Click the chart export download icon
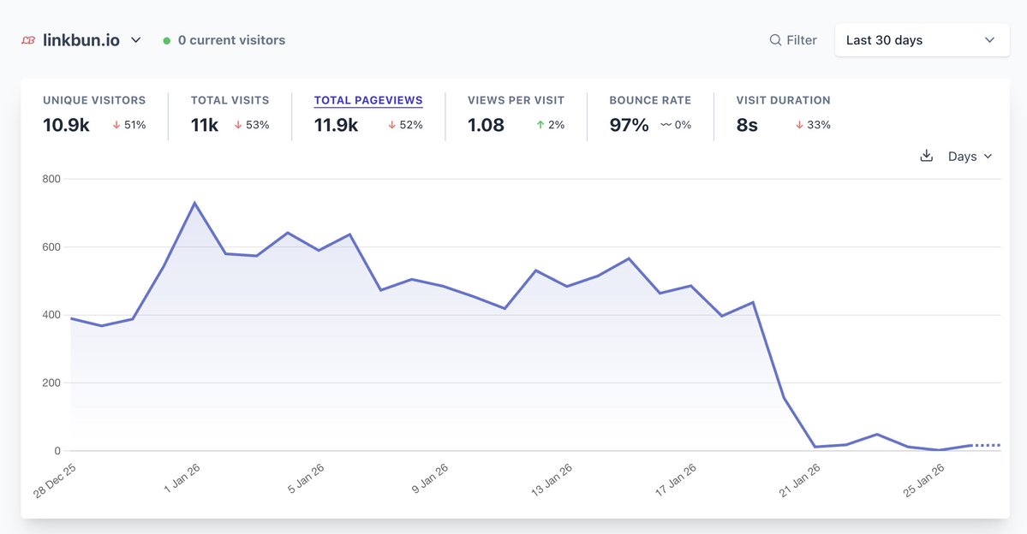The image size is (1027, 534). click(926, 156)
